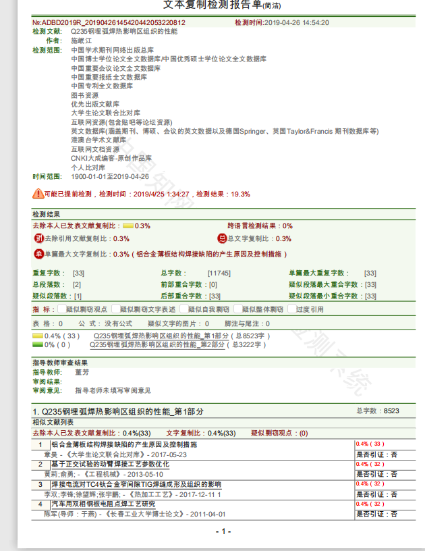Click 指导老师未填写审阅意见 text
The width and height of the screenshot is (425, 551).
[x=113, y=390]
